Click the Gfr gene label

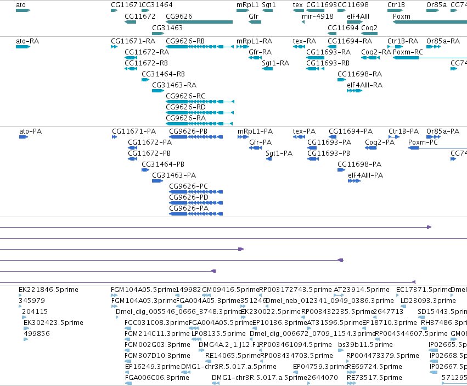coord(254,16)
